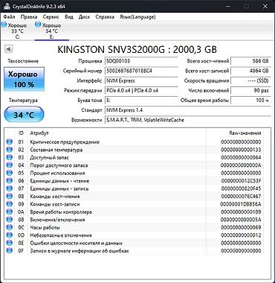Image resolution: width=275 pixels, height=283 pixels.
Task: Click the Прошивка field SDQ00103
Action: click(141, 61)
